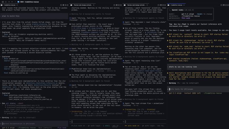
Task: Click 'Main (default)' in first pane status line
Action: [45, 128]
